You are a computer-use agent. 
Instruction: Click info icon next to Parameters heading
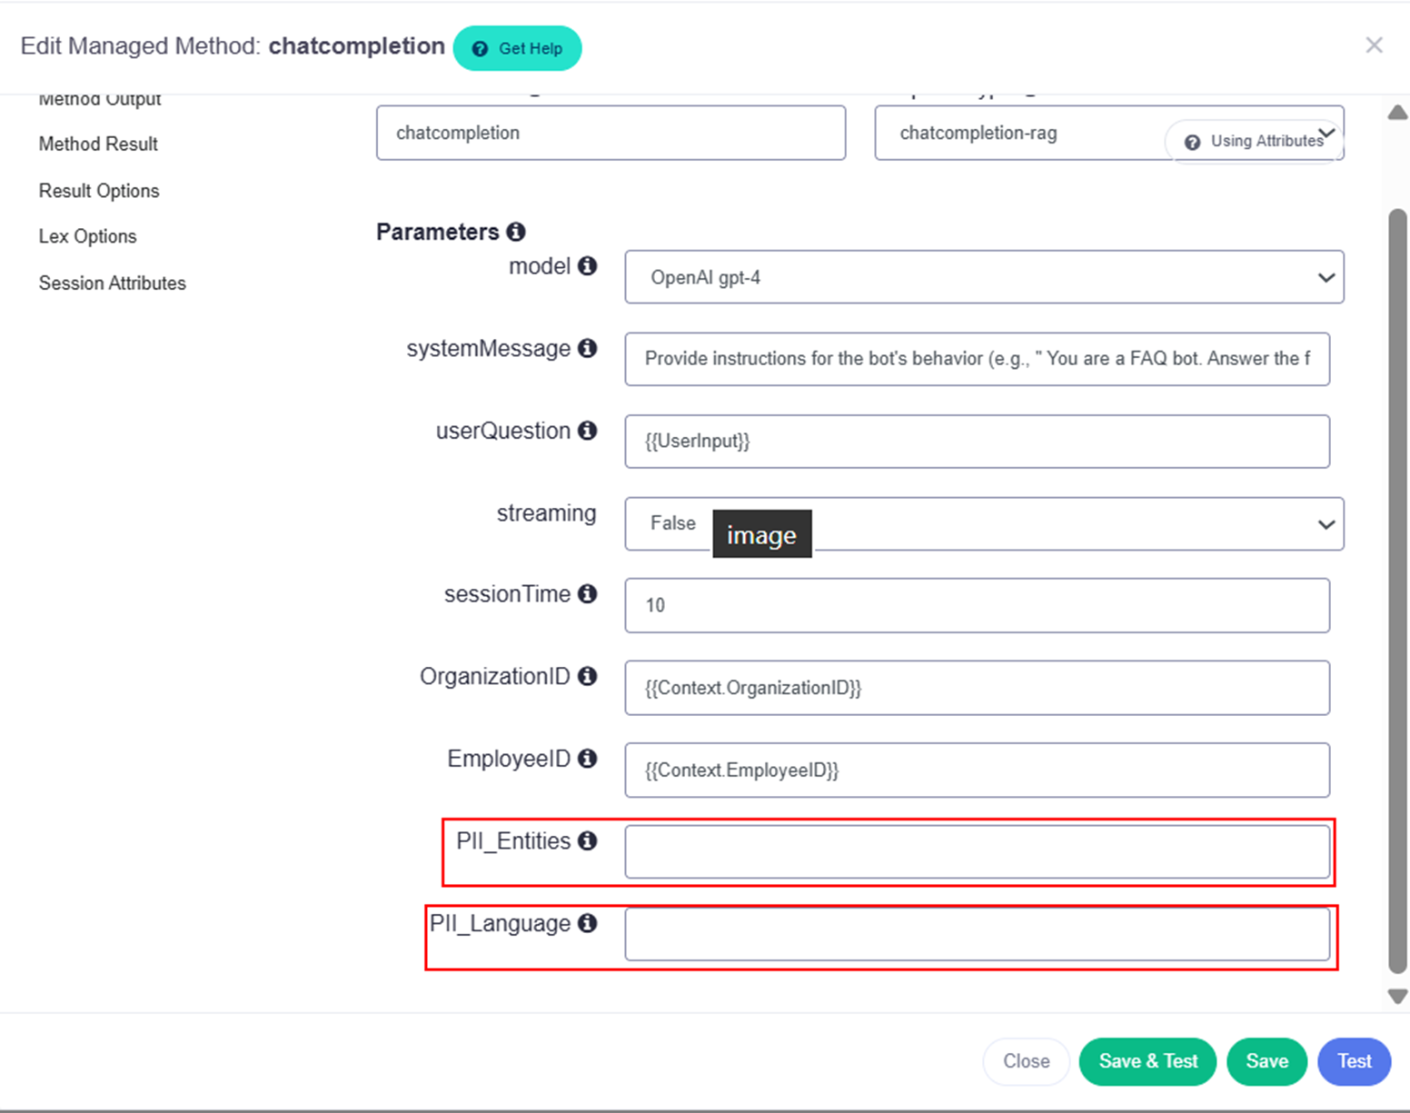tap(516, 232)
